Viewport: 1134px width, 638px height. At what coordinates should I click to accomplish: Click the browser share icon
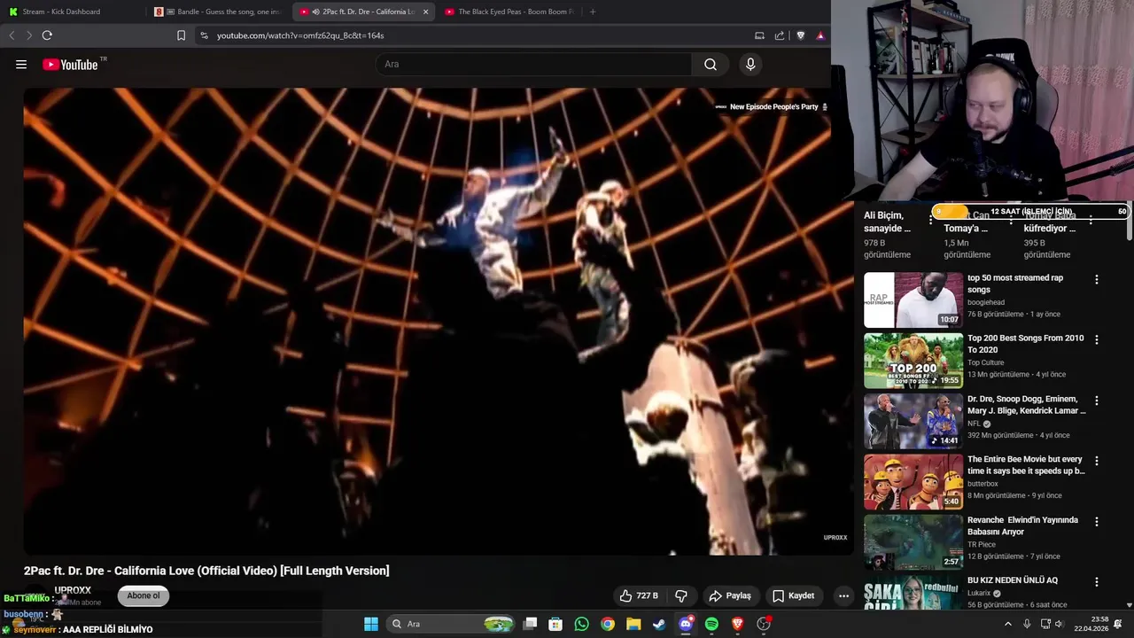coord(780,35)
